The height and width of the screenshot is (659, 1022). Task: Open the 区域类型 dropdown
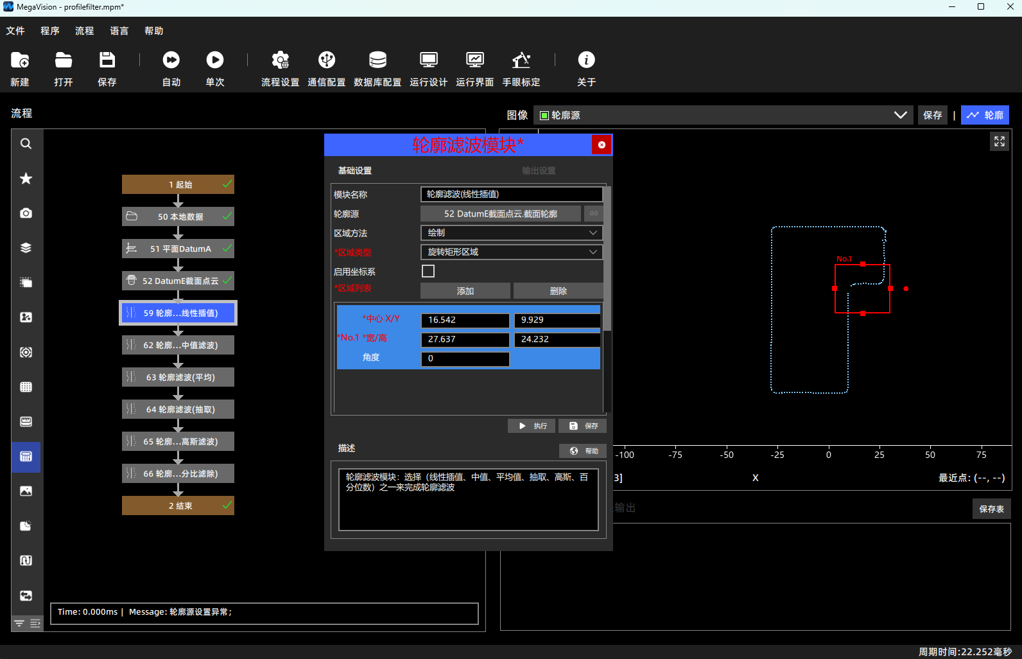(511, 252)
